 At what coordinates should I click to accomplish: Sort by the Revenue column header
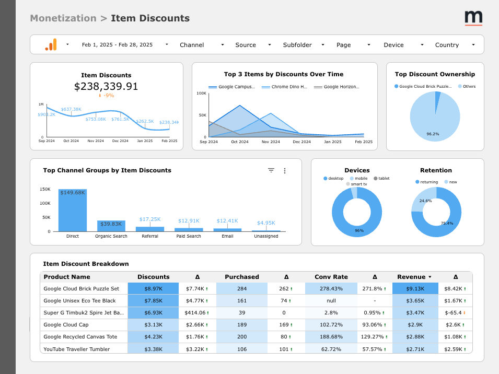(411, 277)
